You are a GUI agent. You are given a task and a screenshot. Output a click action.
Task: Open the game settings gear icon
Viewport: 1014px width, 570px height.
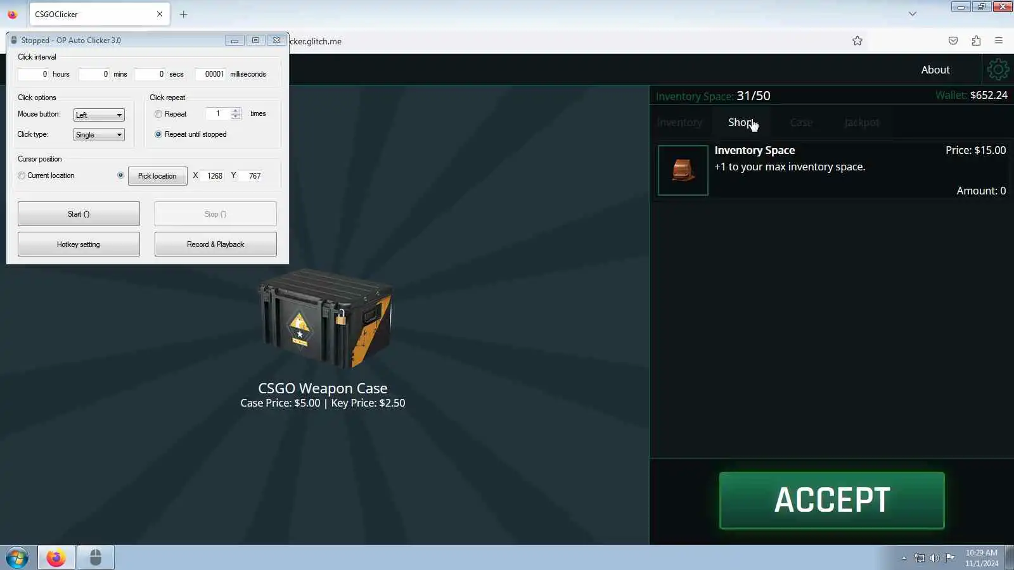(x=998, y=70)
